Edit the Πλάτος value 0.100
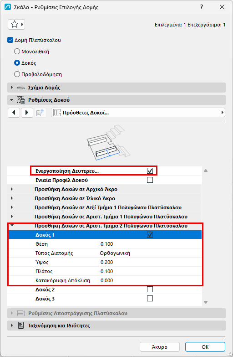Viewport: 233px width, 357px height. click(106, 271)
